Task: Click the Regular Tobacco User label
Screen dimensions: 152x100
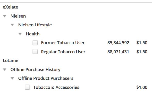Action: click(63, 52)
